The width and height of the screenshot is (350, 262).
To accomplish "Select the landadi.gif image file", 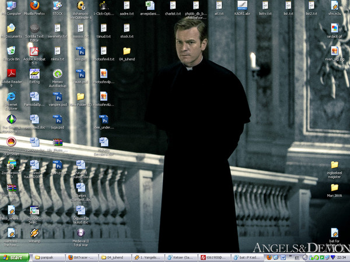I will point(334,29).
